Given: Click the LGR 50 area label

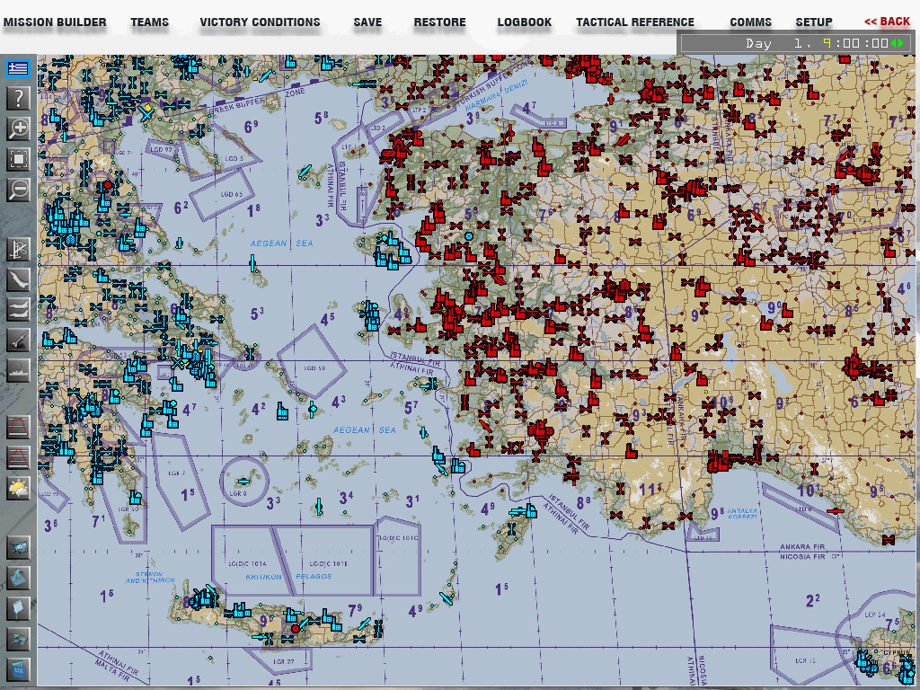Looking at the screenshot, I should 128,509.
